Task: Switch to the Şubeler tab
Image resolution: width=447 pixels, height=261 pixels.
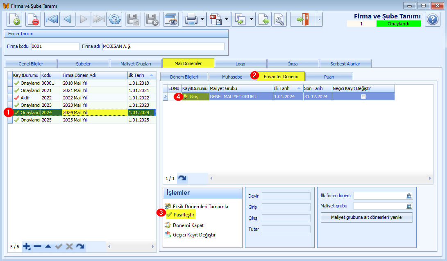Action: [83, 64]
